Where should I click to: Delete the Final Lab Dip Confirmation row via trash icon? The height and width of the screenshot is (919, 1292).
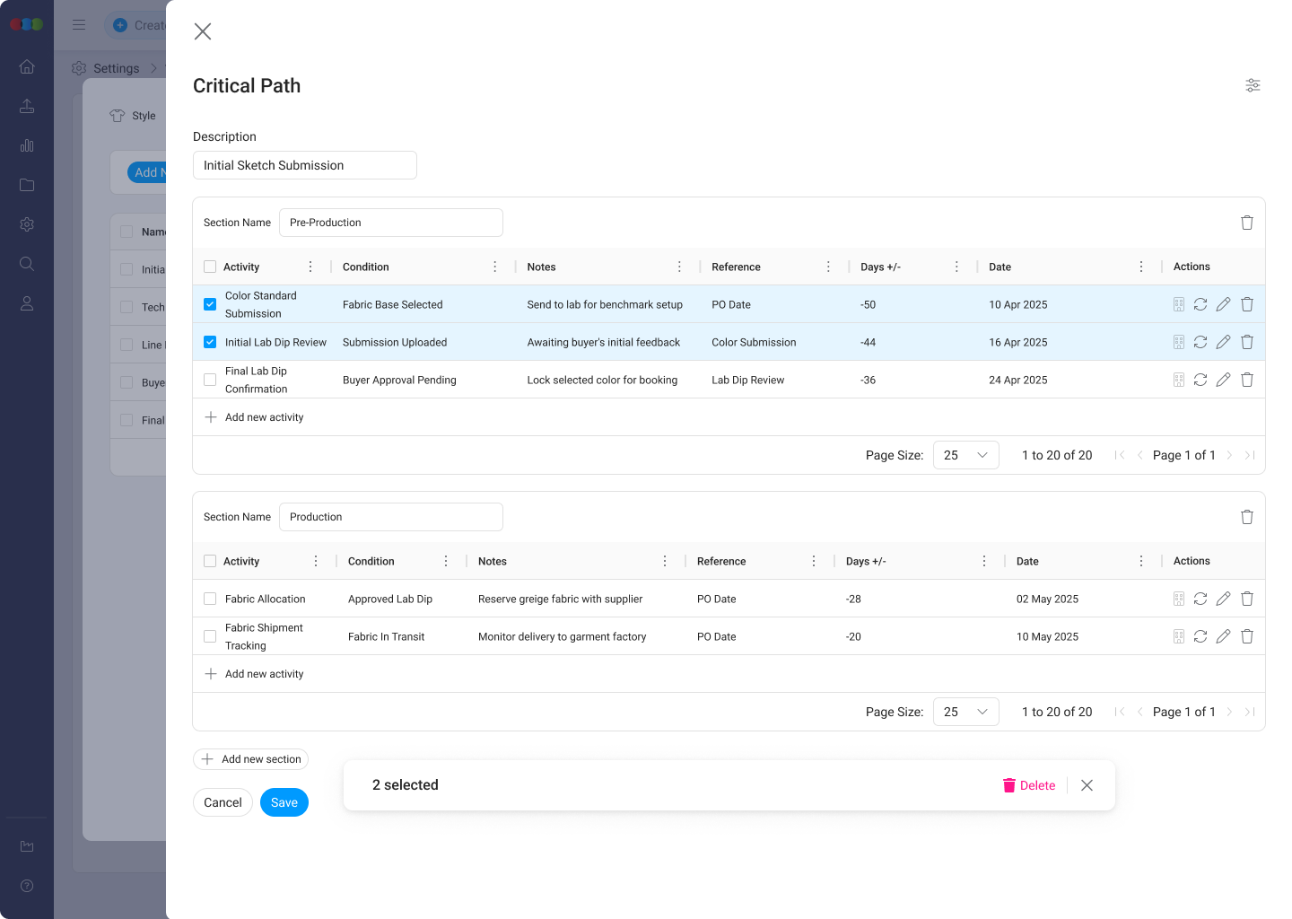(x=1246, y=380)
